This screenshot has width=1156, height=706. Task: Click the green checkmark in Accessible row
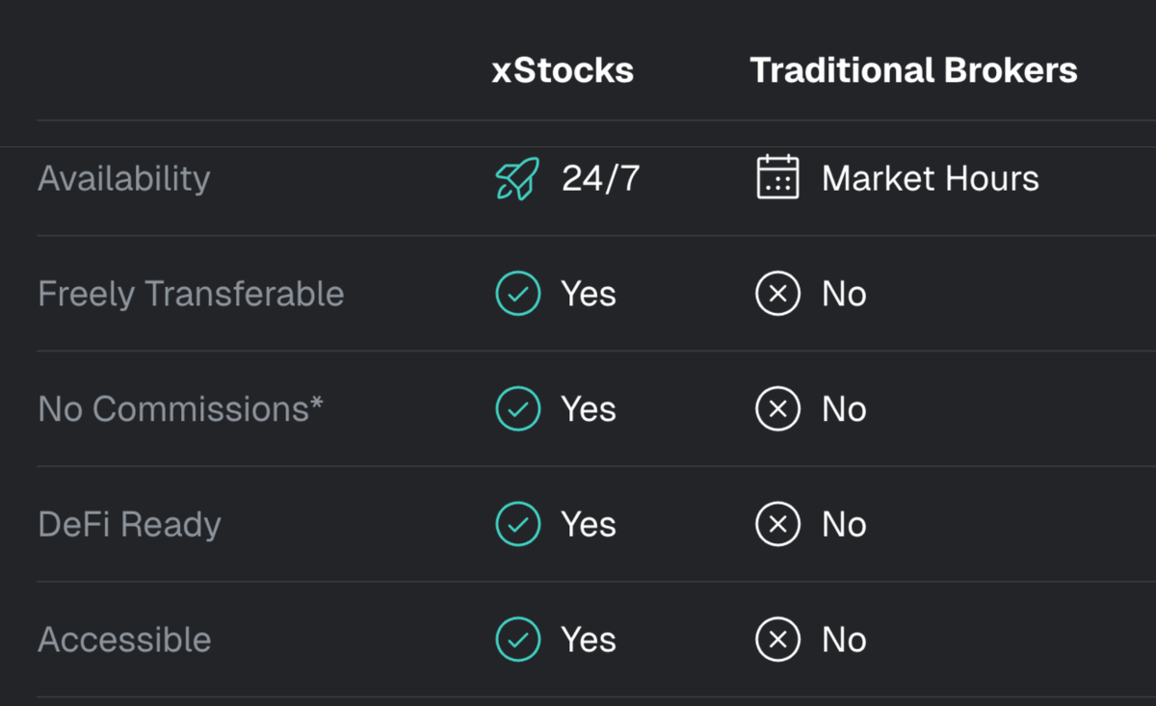tap(518, 640)
